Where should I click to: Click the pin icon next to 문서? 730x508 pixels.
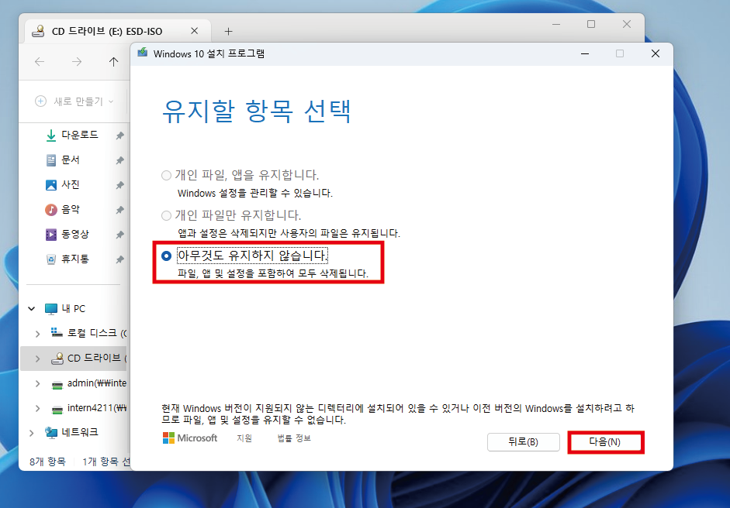[119, 160]
